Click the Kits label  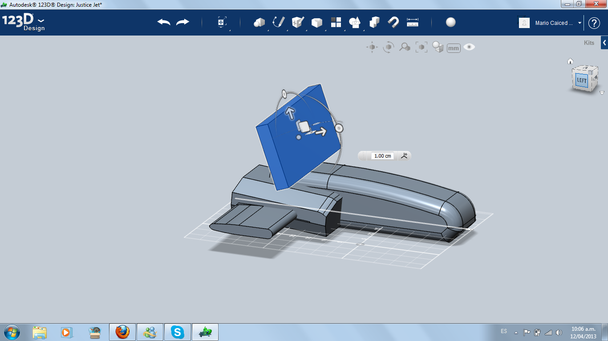pyautogui.click(x=589, y=43)
